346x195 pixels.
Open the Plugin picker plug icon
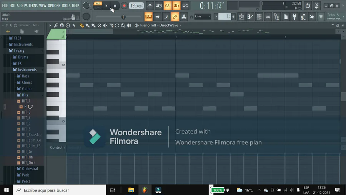click(294, 17)
